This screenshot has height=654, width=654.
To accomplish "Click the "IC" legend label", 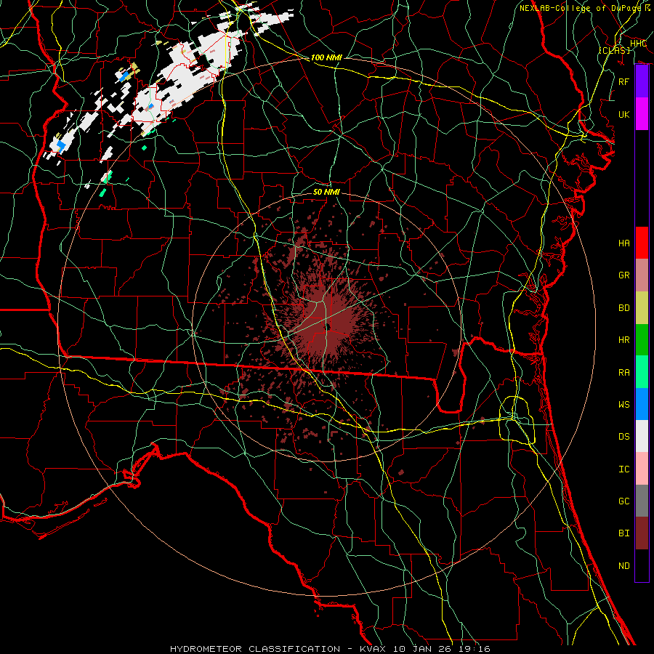I will tap(624, 469).
